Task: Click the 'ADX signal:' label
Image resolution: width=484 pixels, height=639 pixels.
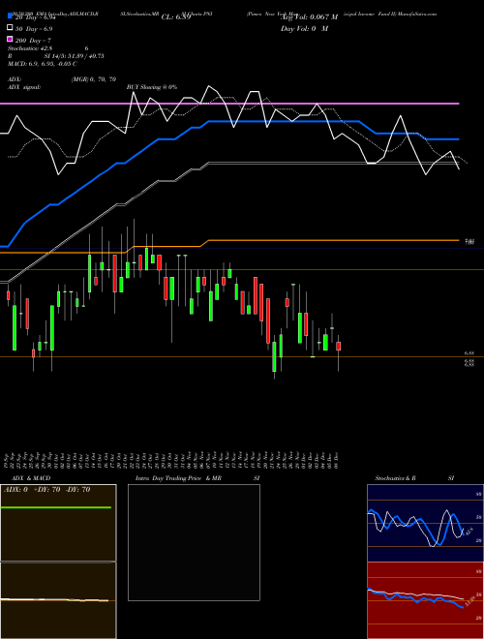Action: 24,87
